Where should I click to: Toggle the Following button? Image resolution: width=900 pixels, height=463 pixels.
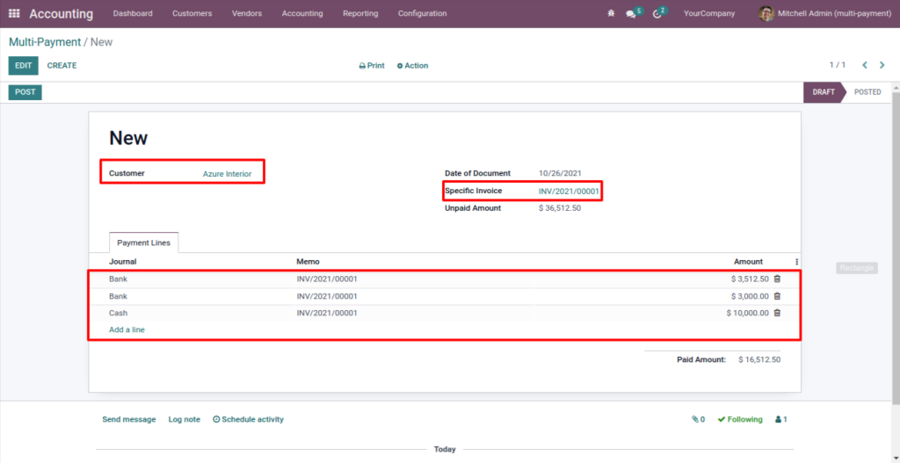[740, 419]
